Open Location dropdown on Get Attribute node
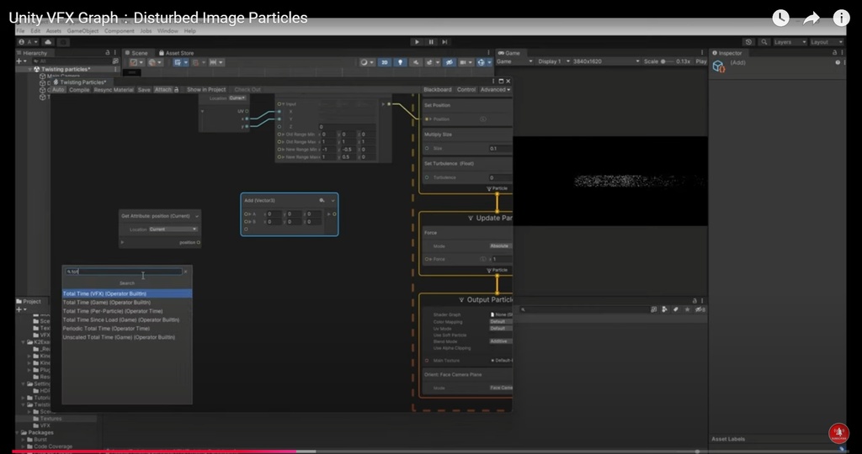Screen dimensions: 862x454 pos(173,229)
